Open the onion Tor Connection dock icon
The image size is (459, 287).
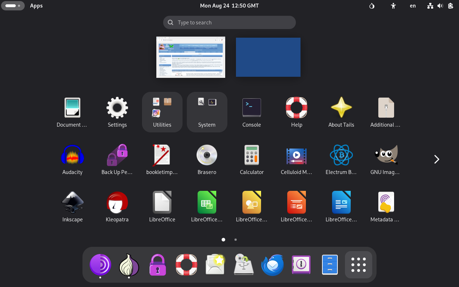[x=129, y=265]
